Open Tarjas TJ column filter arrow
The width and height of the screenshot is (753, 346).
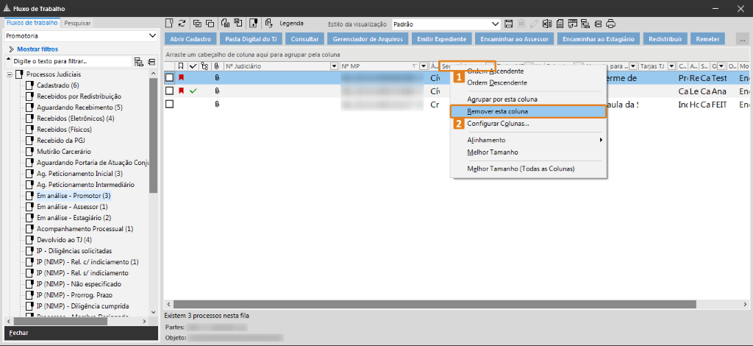click(671, 66)
